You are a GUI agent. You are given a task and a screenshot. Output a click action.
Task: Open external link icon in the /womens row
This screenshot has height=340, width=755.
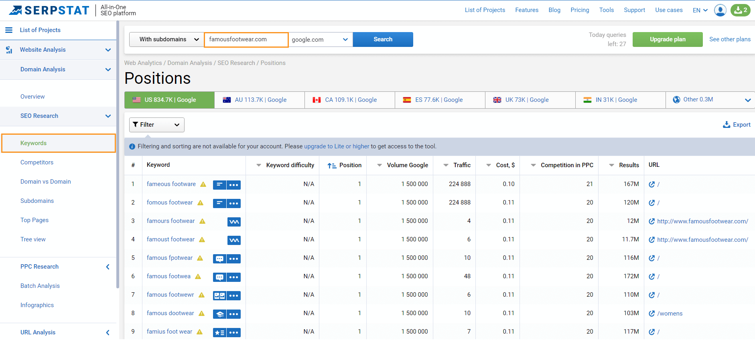pos(651,314)
